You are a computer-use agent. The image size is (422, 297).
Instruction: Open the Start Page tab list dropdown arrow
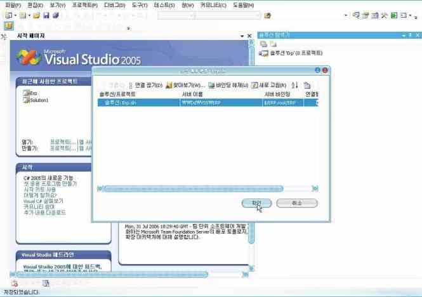click(x=242, y=36)
